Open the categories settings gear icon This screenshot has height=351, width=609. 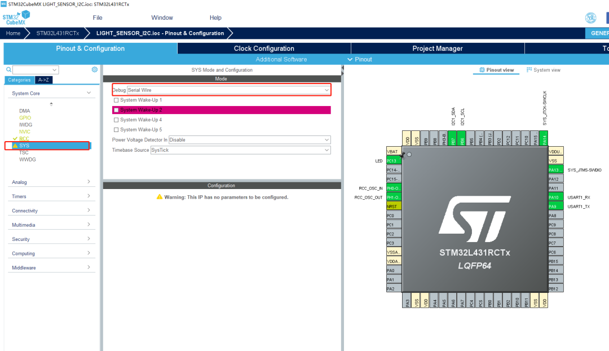(94, 69)
